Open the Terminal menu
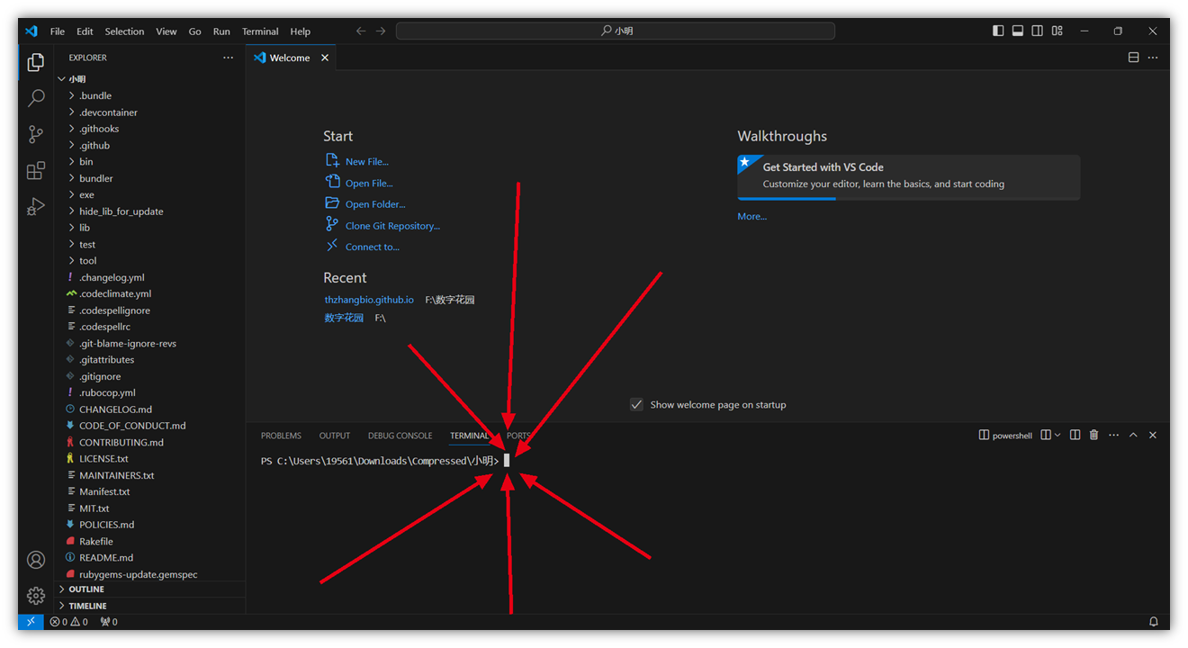1188x648 pixels. (x=260, y=31)
